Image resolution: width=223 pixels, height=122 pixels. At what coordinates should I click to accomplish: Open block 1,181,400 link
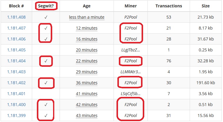16,105
